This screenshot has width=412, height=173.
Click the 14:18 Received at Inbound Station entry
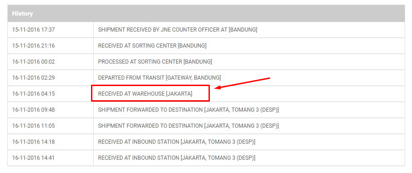(177, 142)
